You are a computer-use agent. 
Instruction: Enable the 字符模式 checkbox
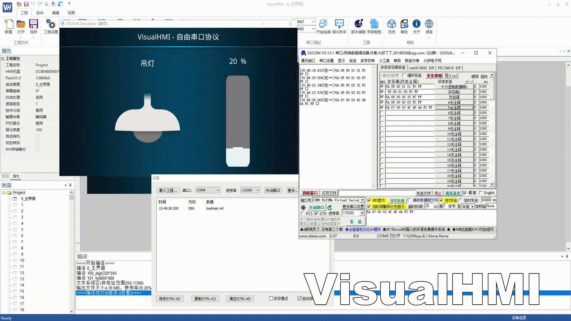coord(271,298)
